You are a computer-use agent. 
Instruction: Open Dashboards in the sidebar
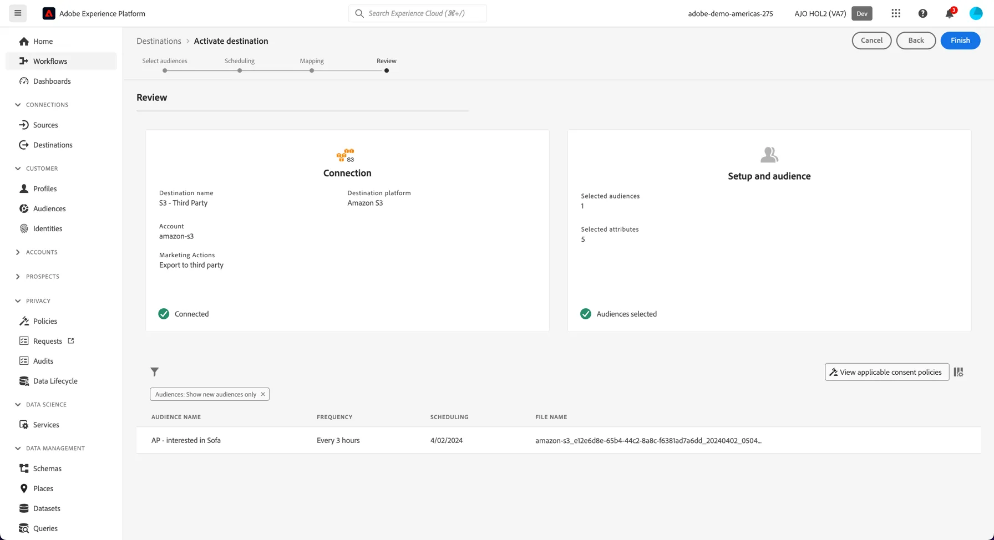tap(61, 81)
